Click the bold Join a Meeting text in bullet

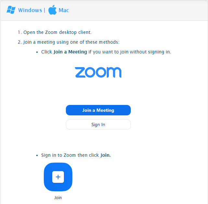70,52
